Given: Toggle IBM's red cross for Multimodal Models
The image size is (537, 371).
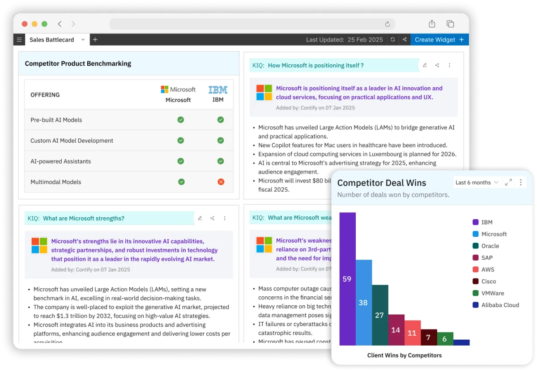Looking at the screenshot, I should 220,182.
